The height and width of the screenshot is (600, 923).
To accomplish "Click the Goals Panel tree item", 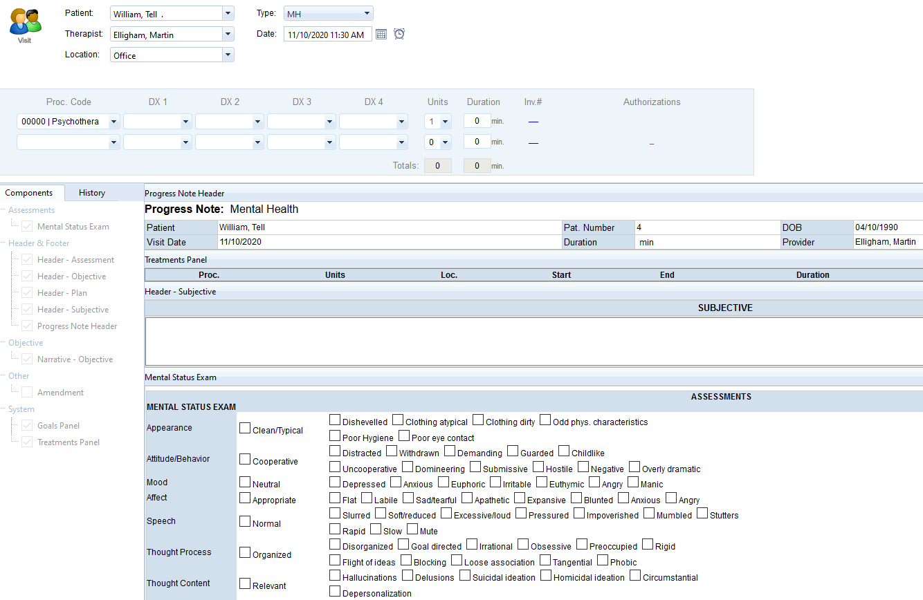I will tap(59, 426).
